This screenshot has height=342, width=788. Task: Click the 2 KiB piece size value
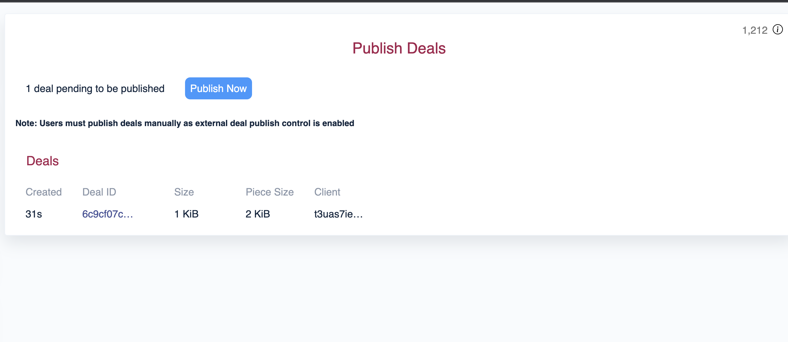pos(258,214)
